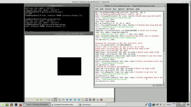Rotate image clockwise

click(x=71, y=100)
